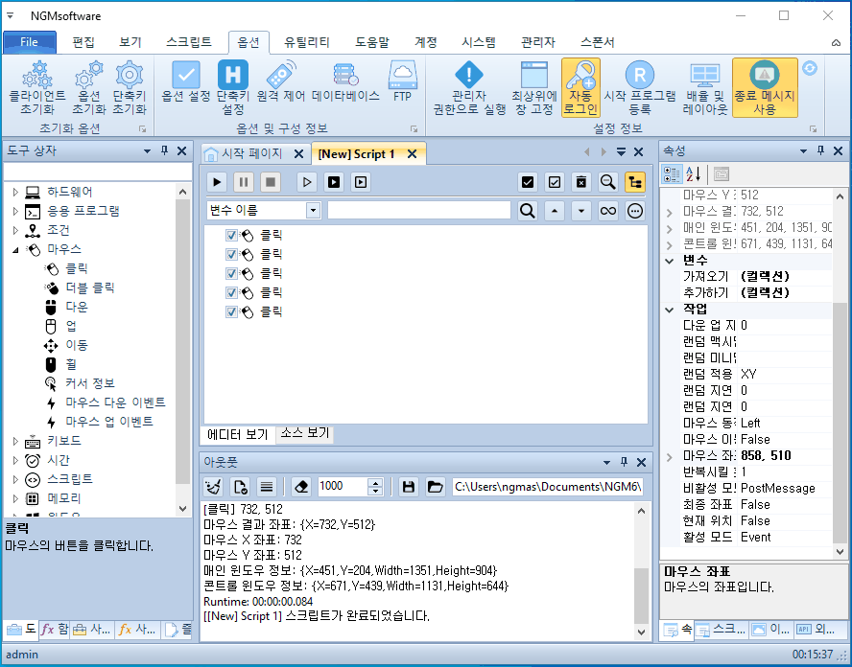Viewport: 852px width, 667px height.
Task: Collapse the 마우스 tree node
Action: point(15,250)
